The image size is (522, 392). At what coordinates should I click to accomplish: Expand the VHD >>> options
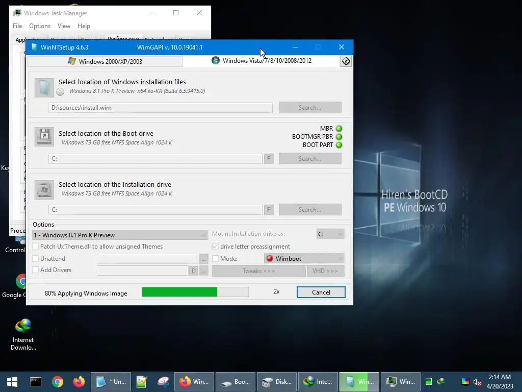pyautogui.click(x=325, y=271)
